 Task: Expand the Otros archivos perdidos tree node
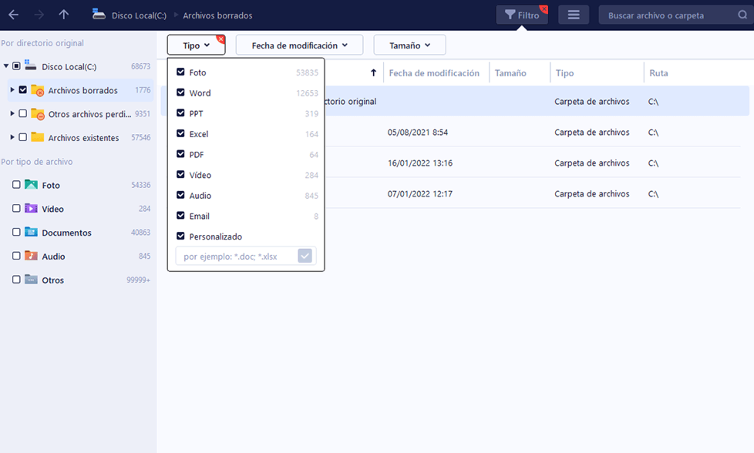[x=12, y=113]
